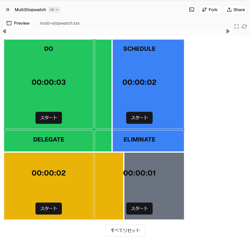Click the ELIMINATE timer 00:00:01
This screenshot has width=250, height=244.
pos(139,173)
